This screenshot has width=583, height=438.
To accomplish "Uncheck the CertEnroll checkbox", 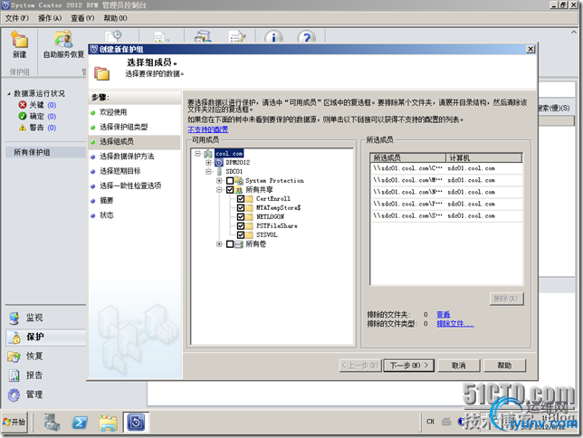I will [x=241, y=198].
